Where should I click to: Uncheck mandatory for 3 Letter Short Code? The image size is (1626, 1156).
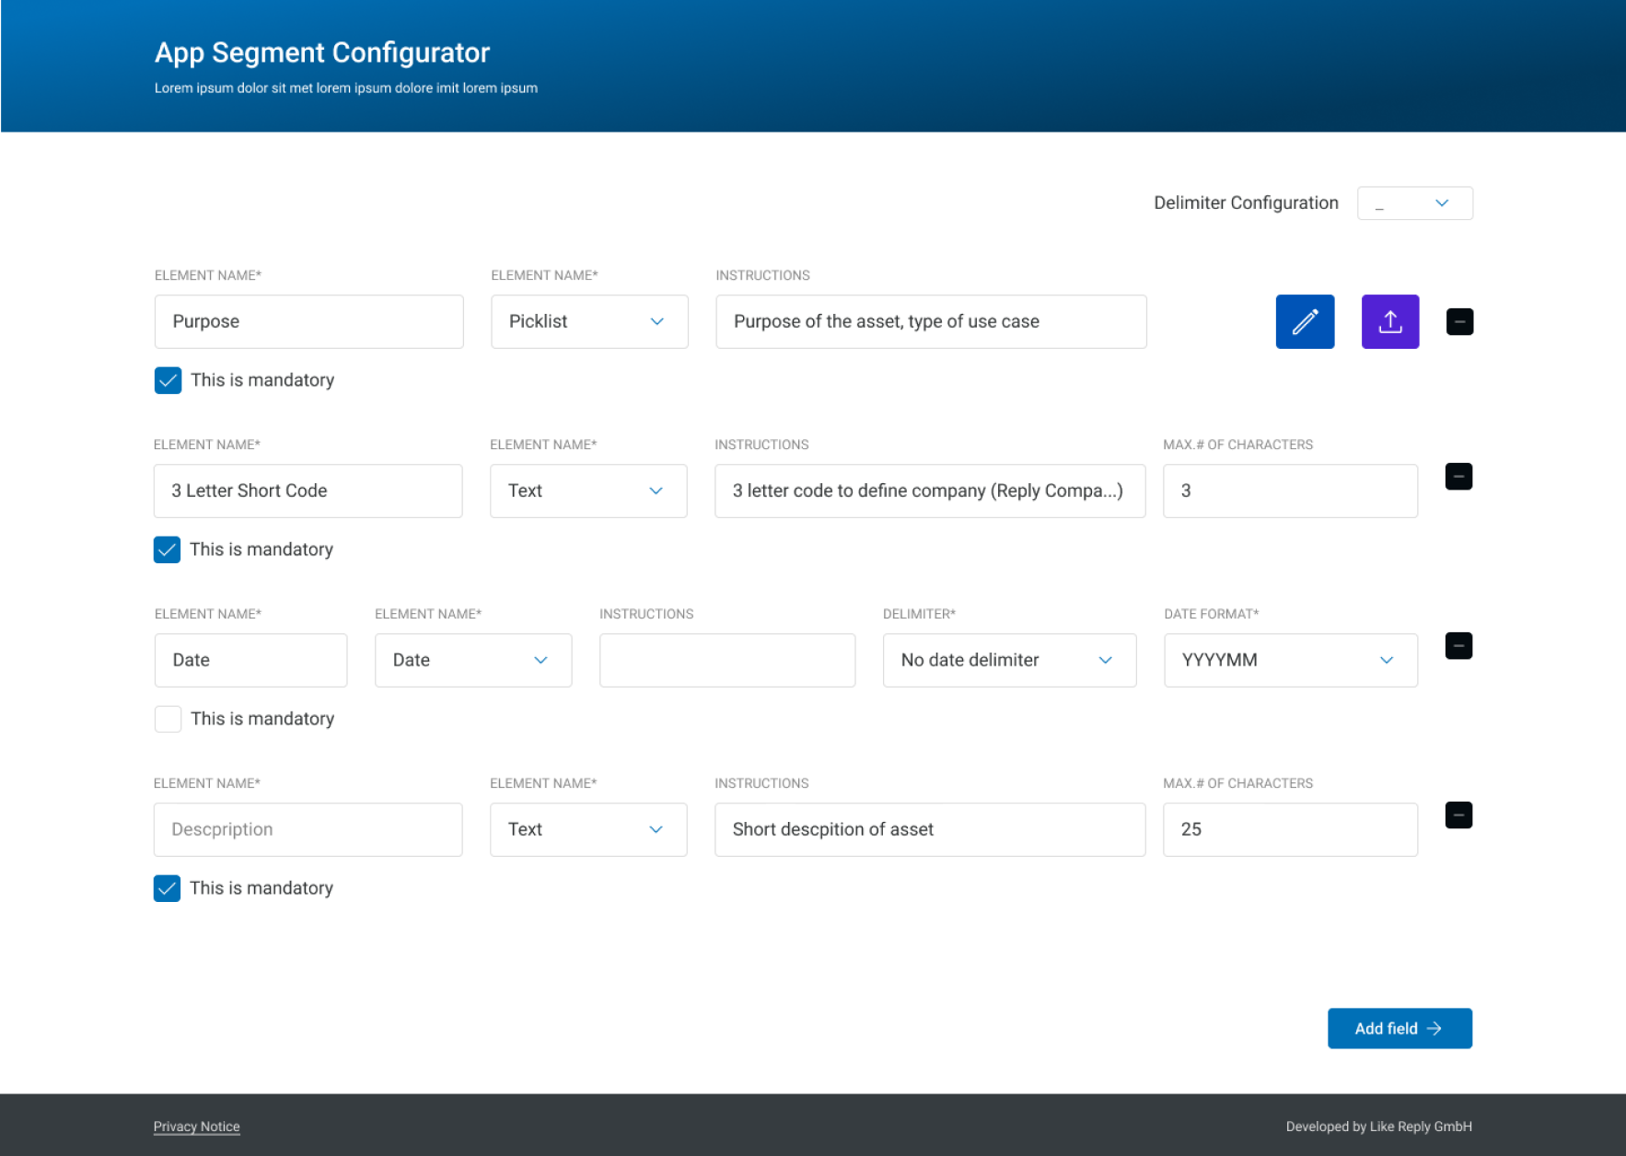click(167, 549)
